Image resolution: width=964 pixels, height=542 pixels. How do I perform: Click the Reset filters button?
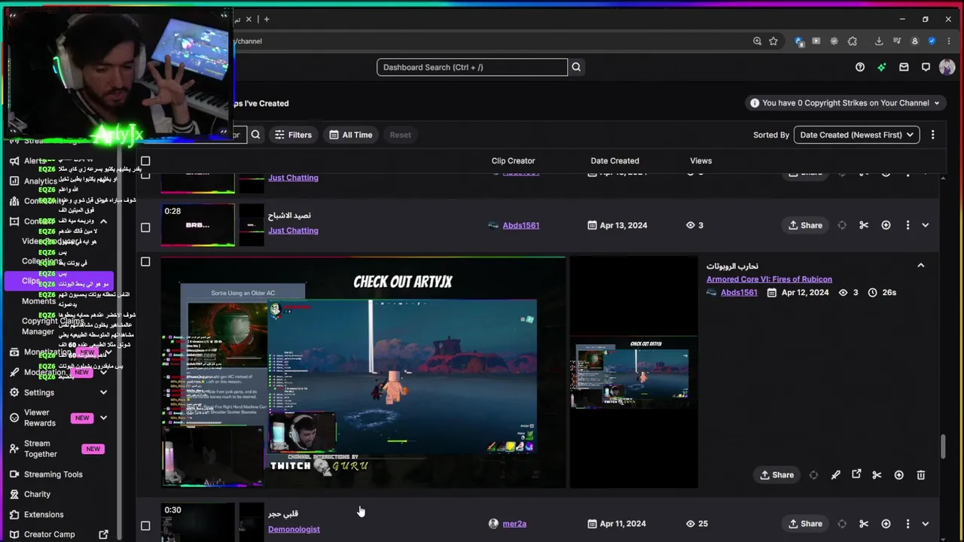(400, 135)
